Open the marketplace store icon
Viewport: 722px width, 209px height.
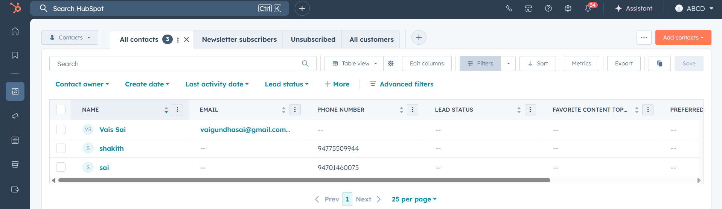pyautogui.click(x=529, y=8)
